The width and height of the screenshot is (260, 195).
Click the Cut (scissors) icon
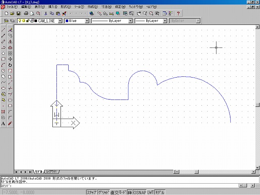click(46, 13)
